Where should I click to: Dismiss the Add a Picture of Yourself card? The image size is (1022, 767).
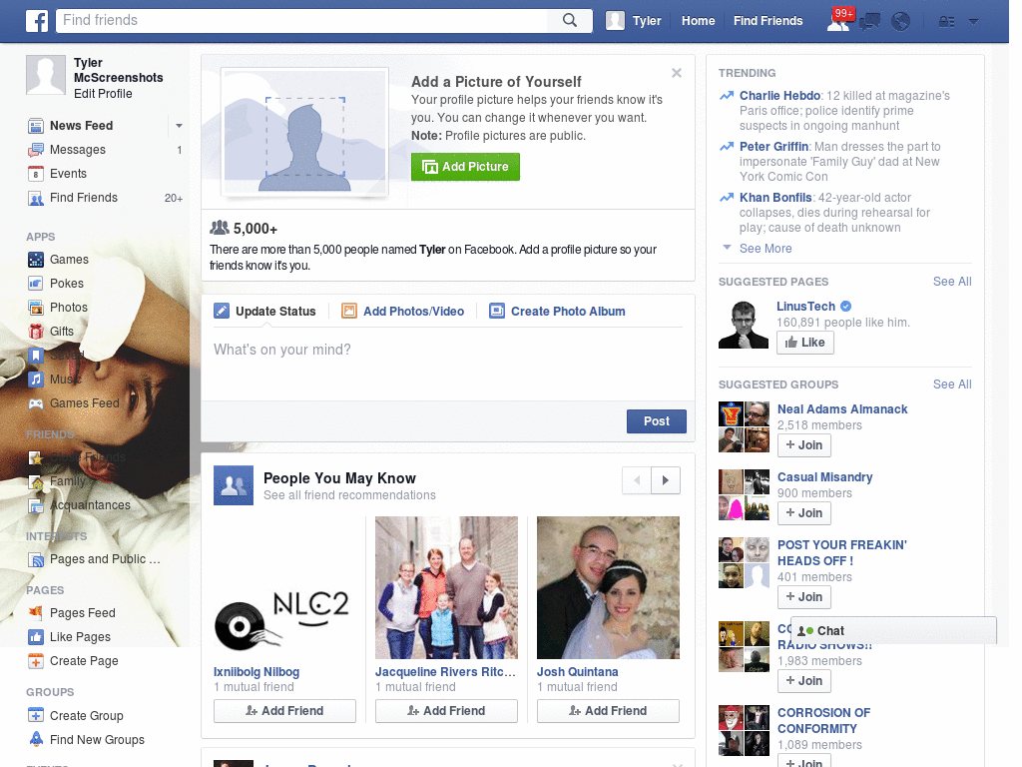[x=677, y=73]
